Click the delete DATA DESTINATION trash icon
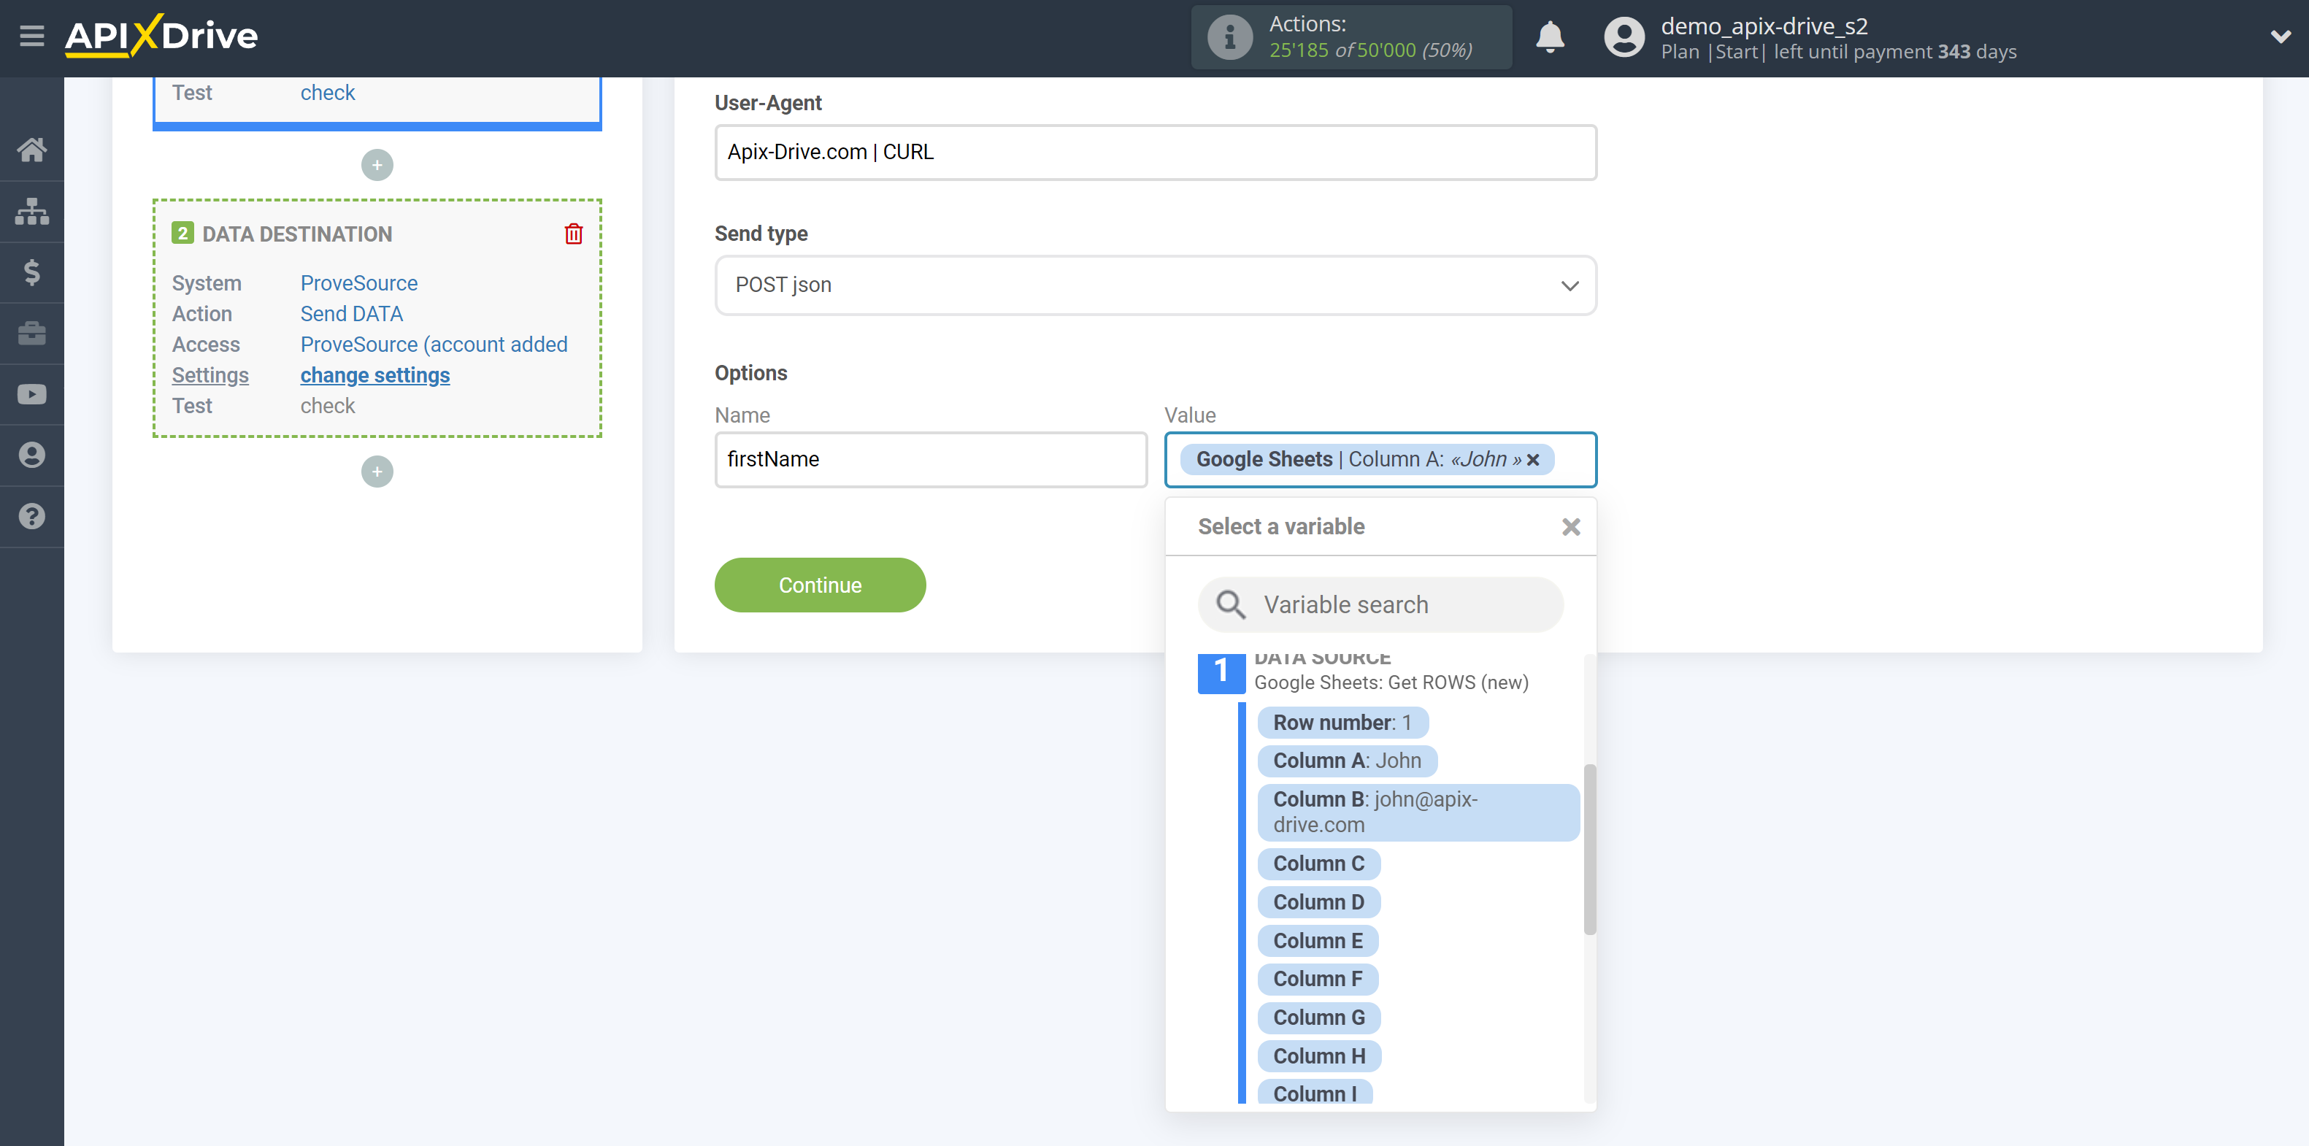The image size is (2309, 1146). coord(575,234)
